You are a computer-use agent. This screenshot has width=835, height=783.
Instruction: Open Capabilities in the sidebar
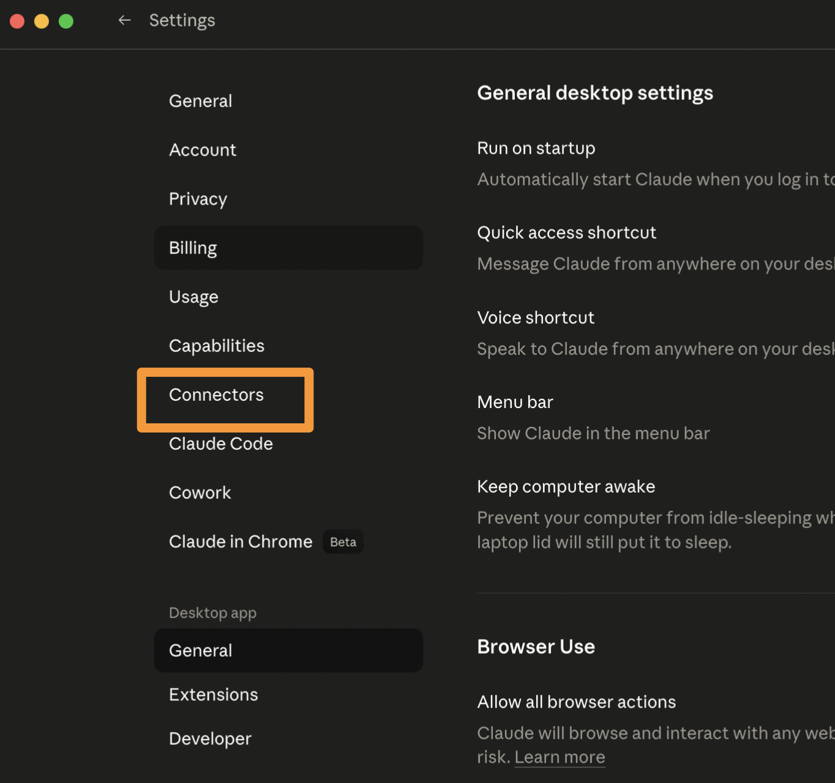coord(288,346)
